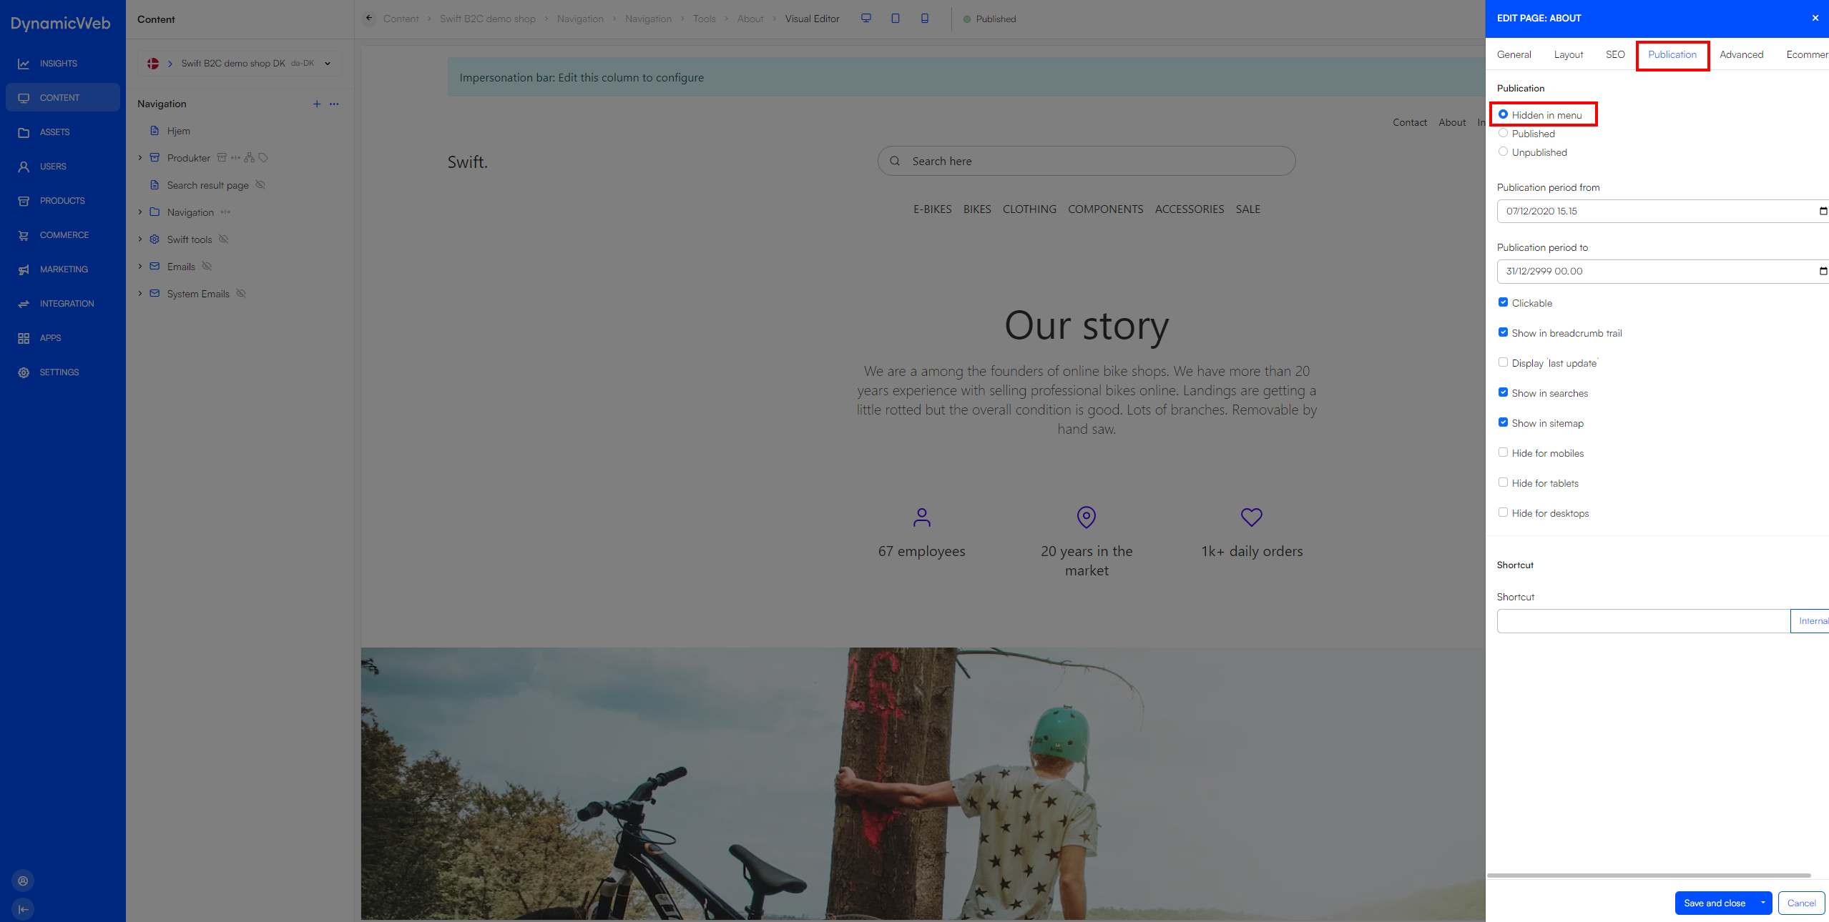This screenshot has height=922, width=1829.
Task: Collapse the sidebar with the arrow icon
Action: 23,909
